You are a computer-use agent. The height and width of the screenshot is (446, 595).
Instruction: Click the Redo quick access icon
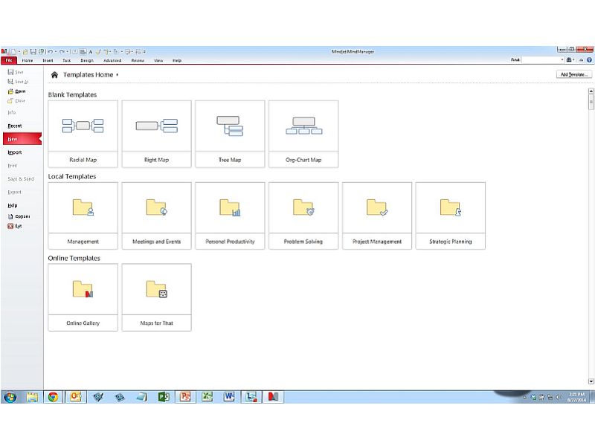[x=62, y=51]
